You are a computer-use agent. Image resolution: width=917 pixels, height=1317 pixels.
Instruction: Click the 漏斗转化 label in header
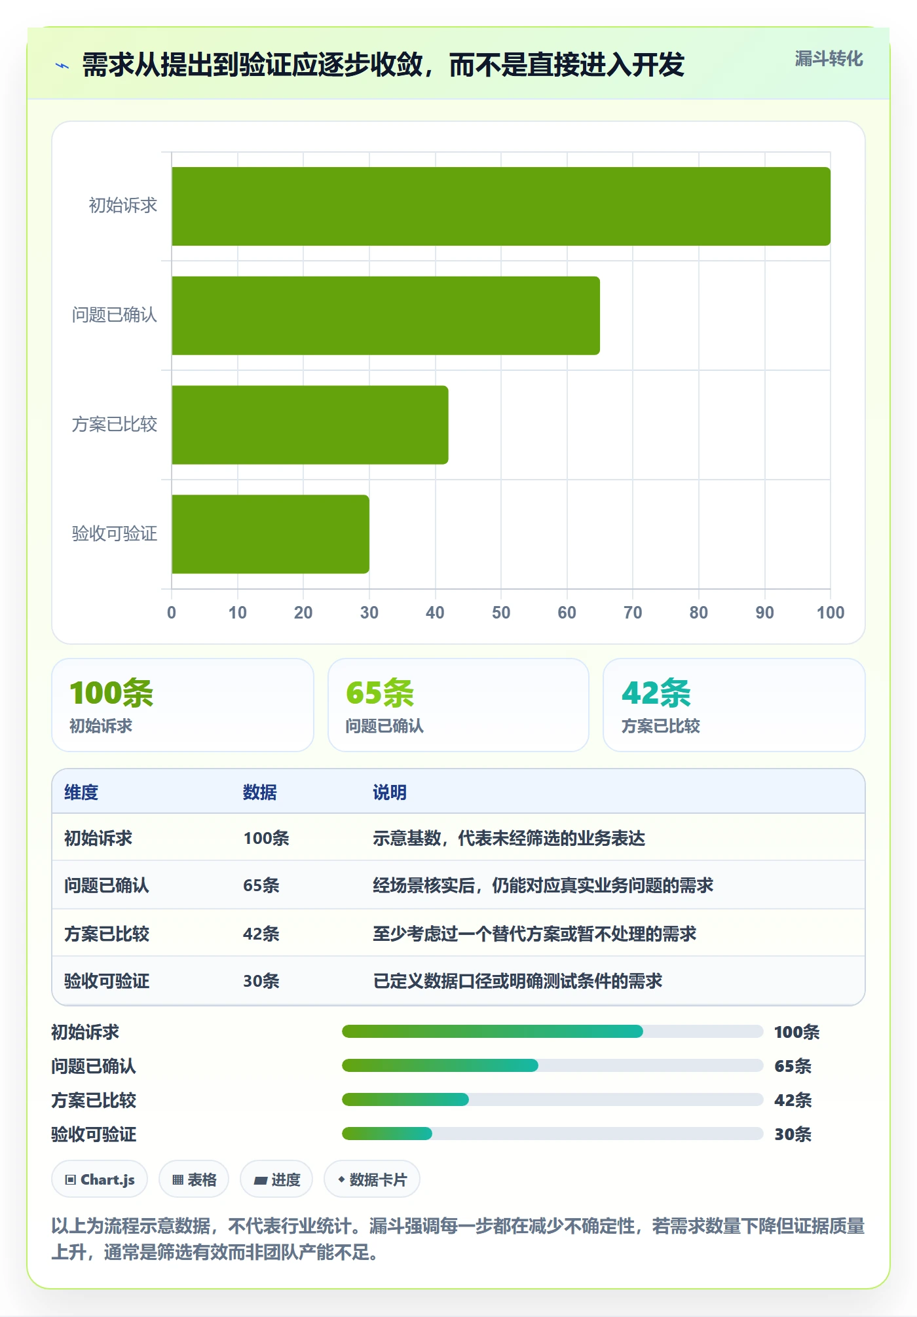coord(829,59)
